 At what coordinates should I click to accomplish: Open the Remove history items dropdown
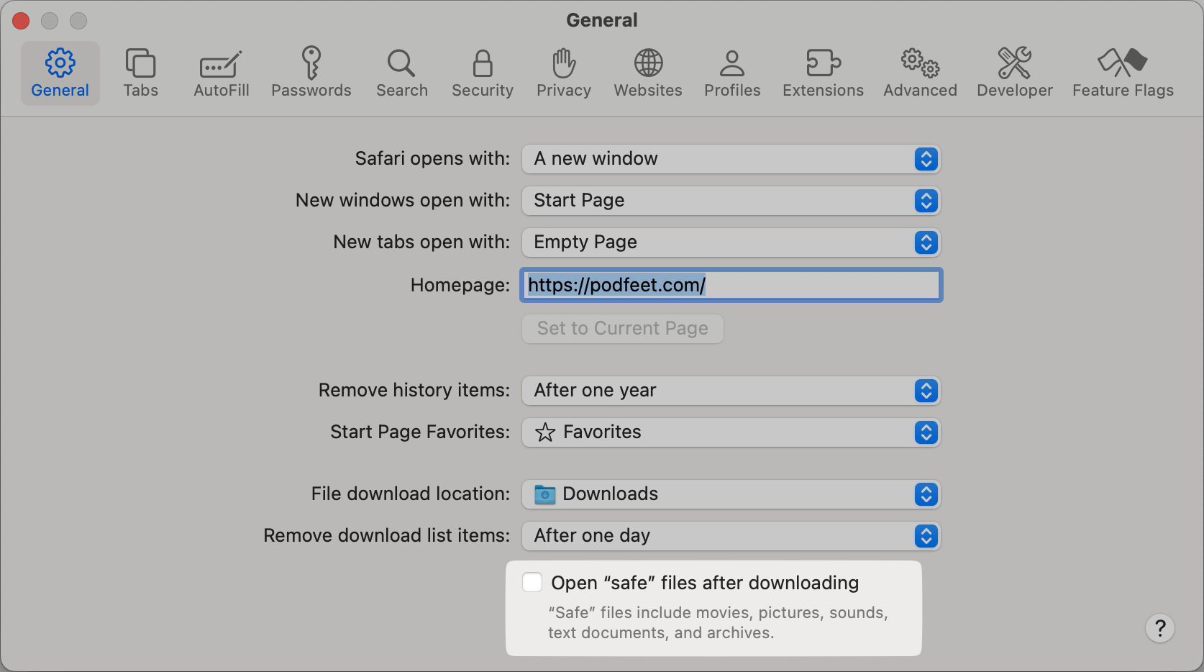pyautogui.click(x=731, y=391)
